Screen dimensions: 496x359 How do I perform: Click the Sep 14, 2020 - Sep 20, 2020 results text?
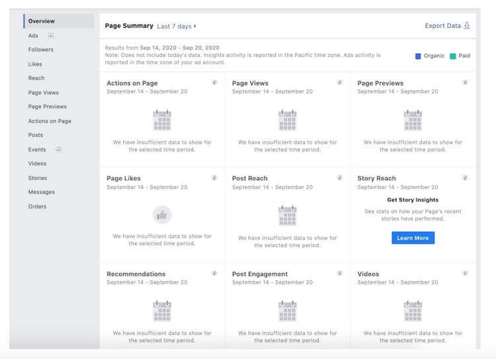click(180, 48)
